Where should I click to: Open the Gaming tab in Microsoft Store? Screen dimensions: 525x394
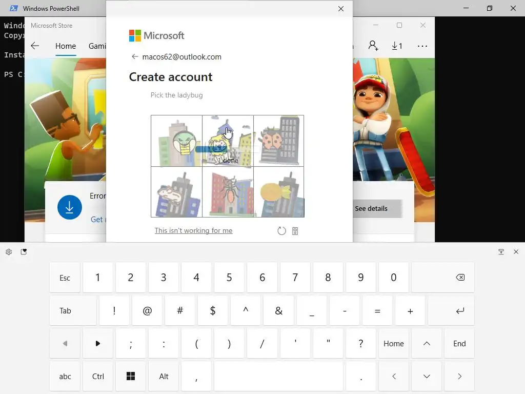point(97,46)
